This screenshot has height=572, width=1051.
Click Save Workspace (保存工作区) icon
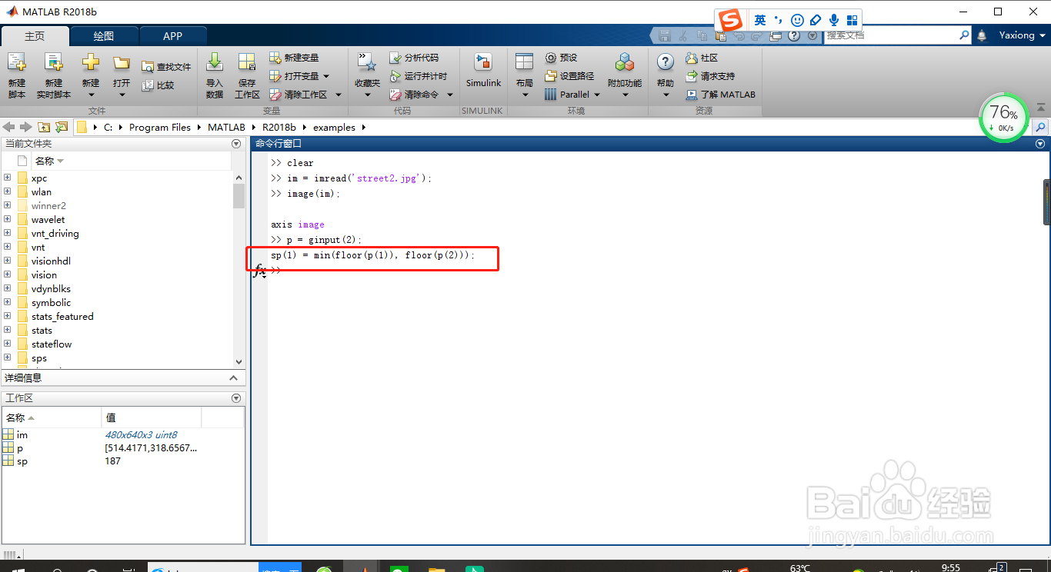click(x=247, y=75)
